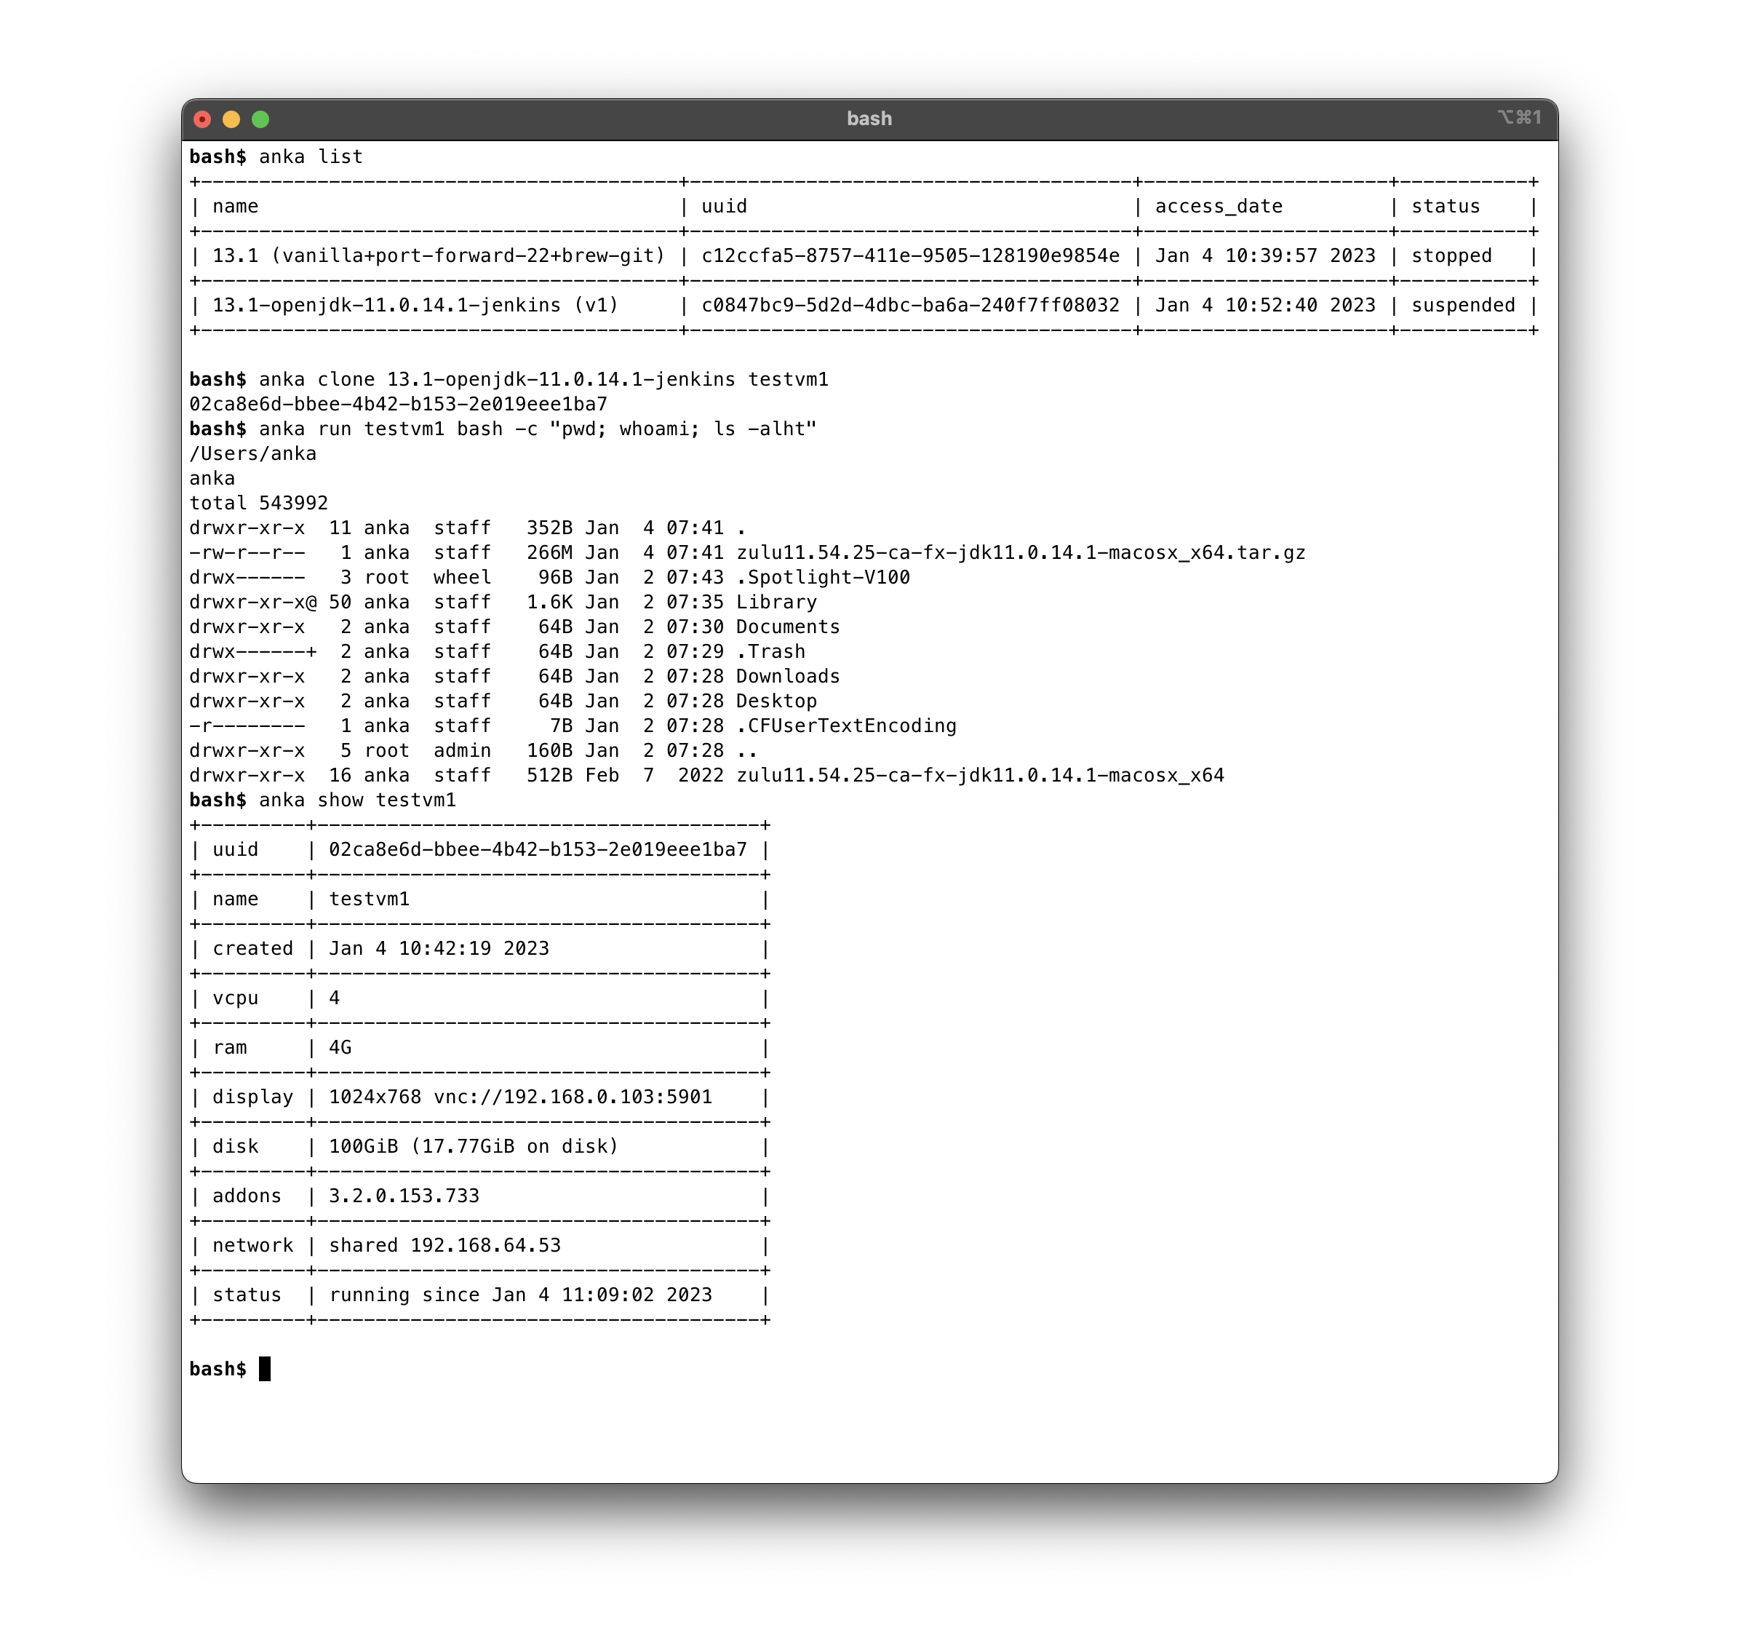1746x1633 pixels.
Task: Click the .Spotlight-V100 directory entry
Action: click(822, 577)
